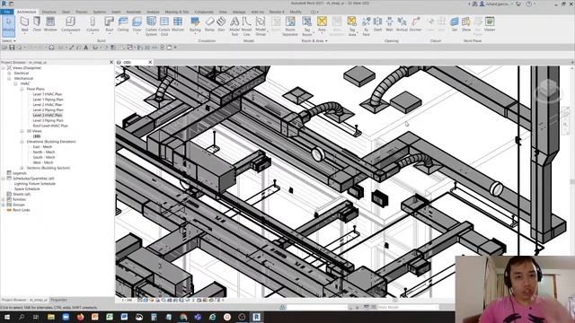Open the Modify ribbon tab

(296, 12)
